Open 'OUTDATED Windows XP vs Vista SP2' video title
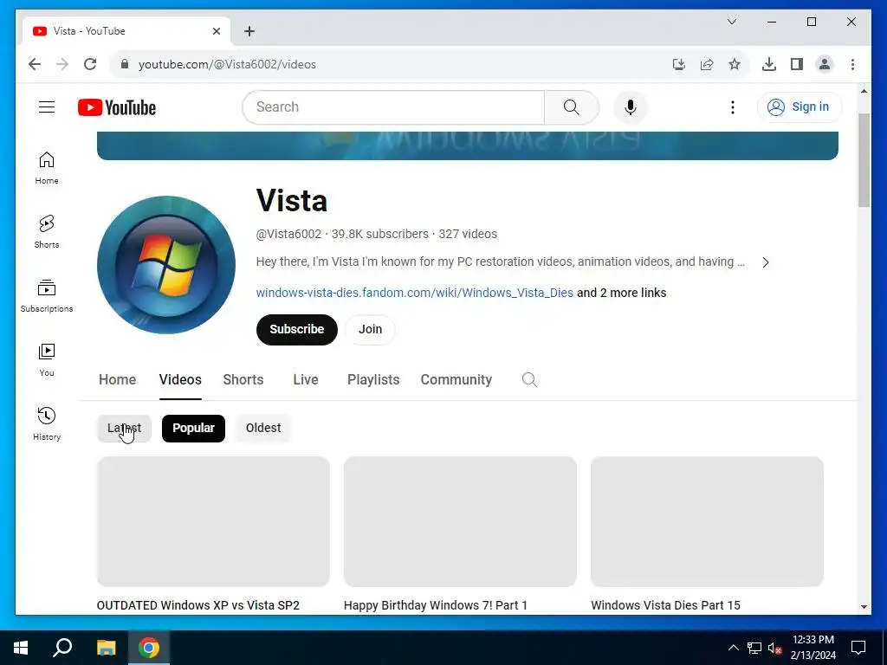This screenshot has width=887, height=665. tap(198, 605)
